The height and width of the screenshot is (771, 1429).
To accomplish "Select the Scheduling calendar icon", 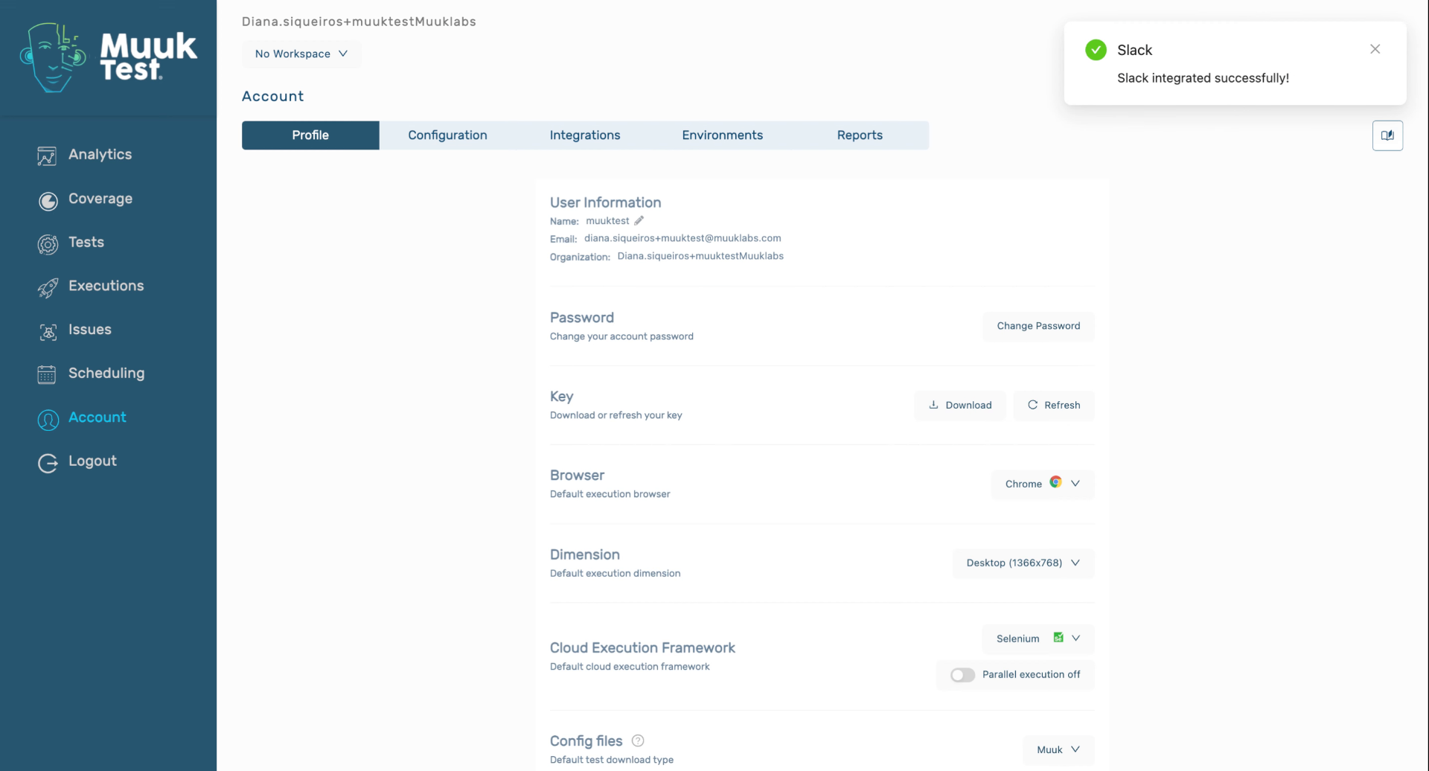I will 47,374.
